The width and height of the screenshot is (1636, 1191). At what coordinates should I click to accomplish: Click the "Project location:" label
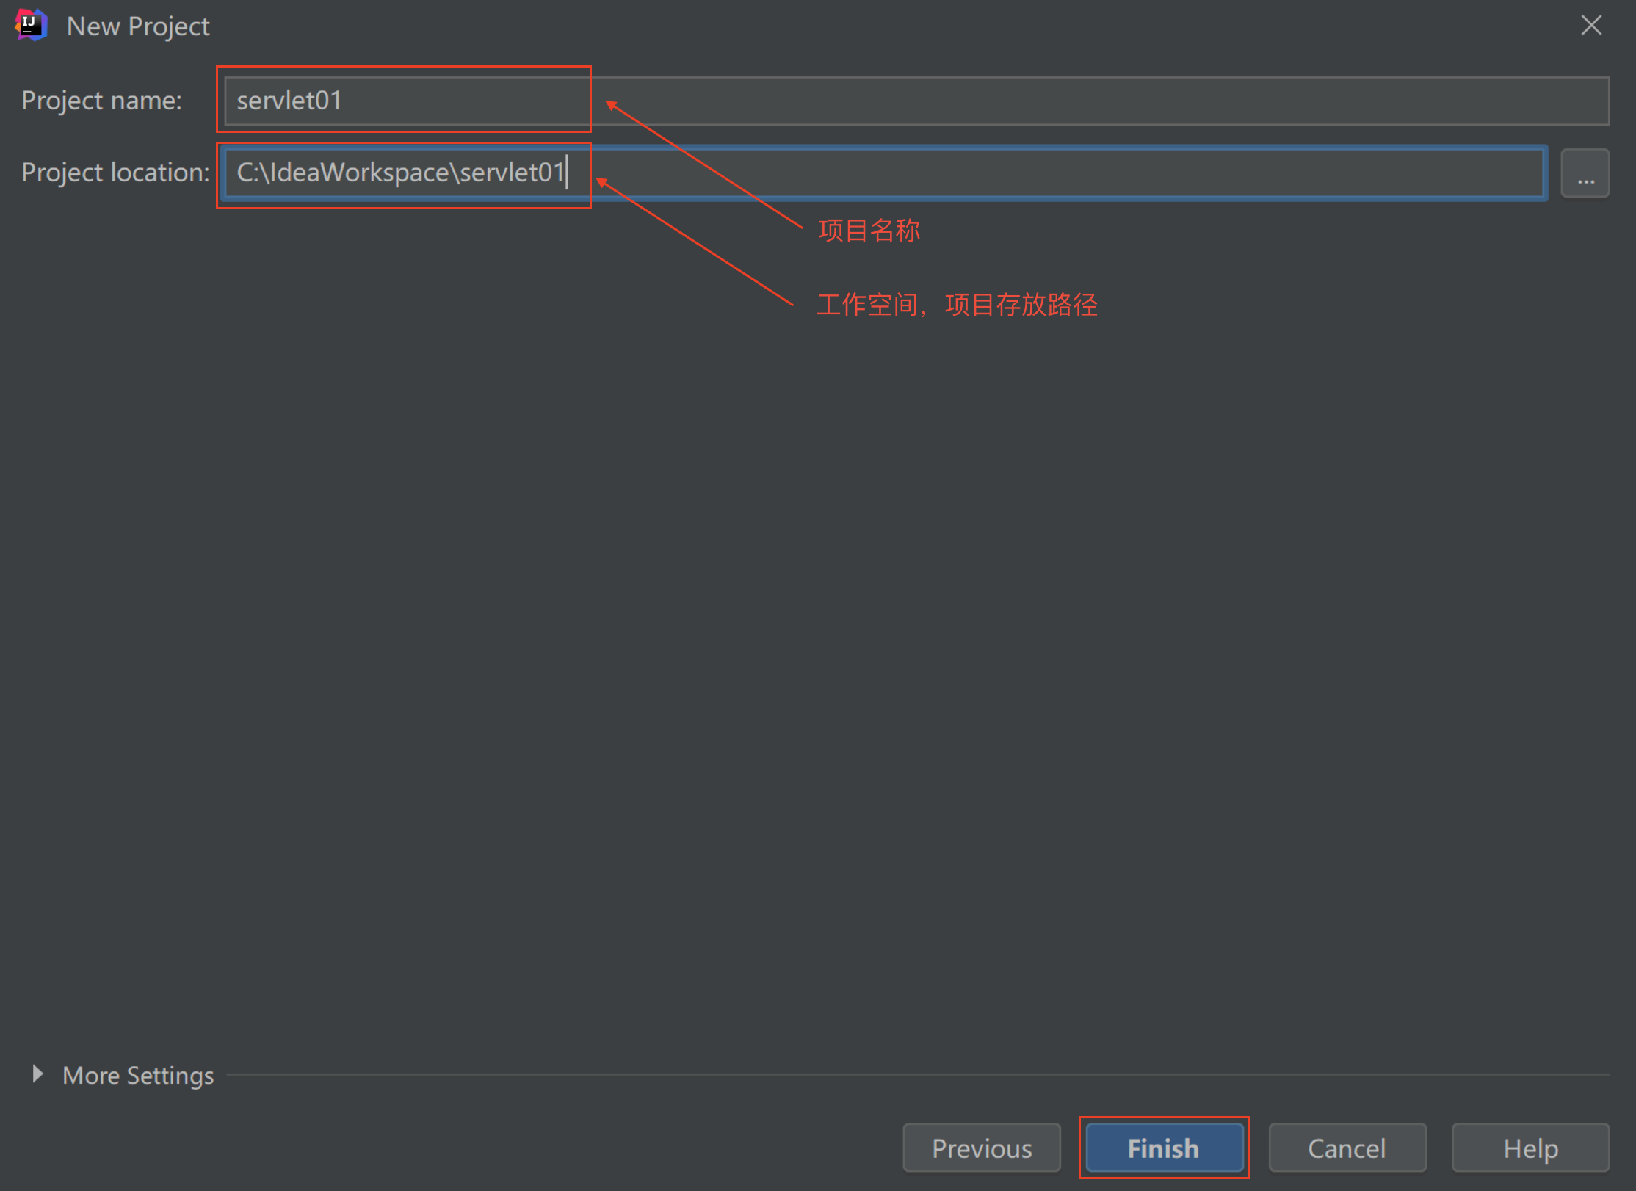point(115,173)
